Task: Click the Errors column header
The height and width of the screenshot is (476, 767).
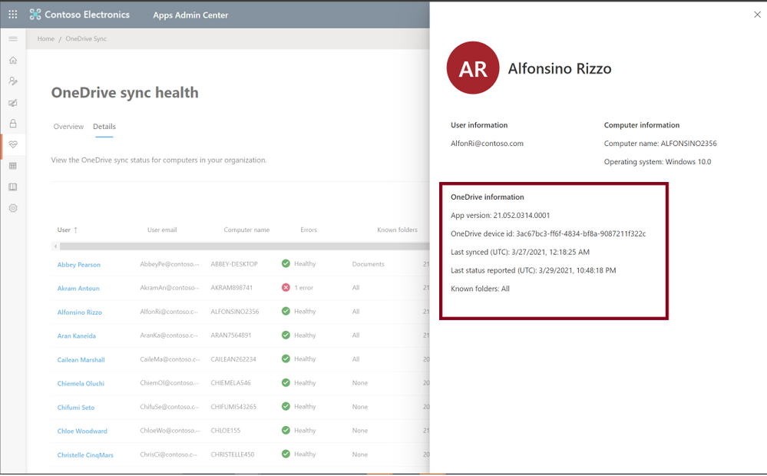Action: [309, 230]
